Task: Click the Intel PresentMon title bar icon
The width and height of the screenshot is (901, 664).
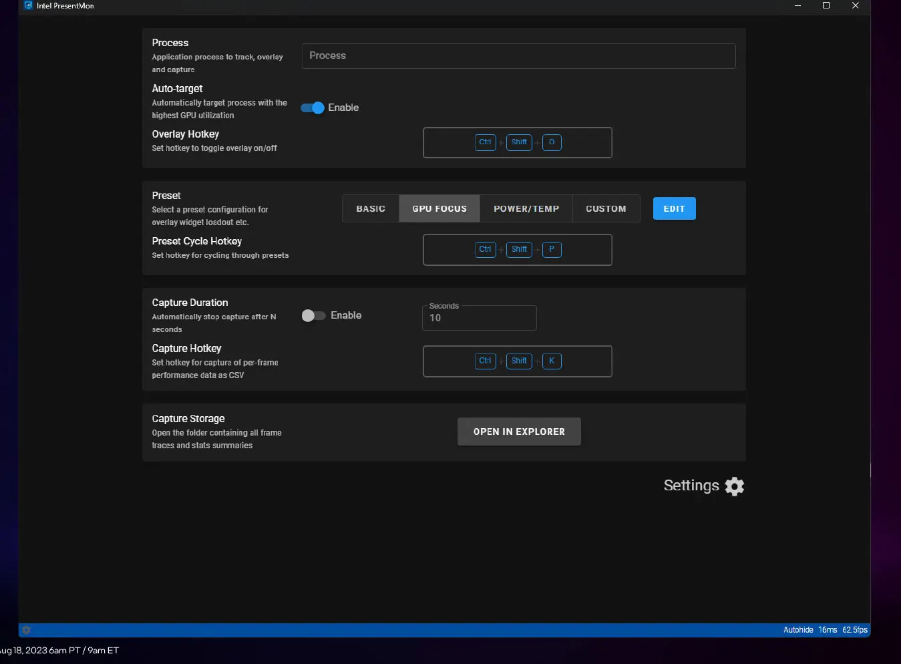Action: click(x=28, y=5)
